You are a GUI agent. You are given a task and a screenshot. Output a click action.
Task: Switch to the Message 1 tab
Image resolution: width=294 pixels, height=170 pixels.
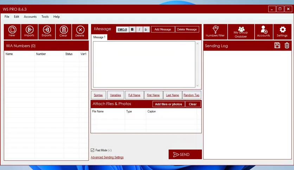pyautogui.click(x=100, y=37)
